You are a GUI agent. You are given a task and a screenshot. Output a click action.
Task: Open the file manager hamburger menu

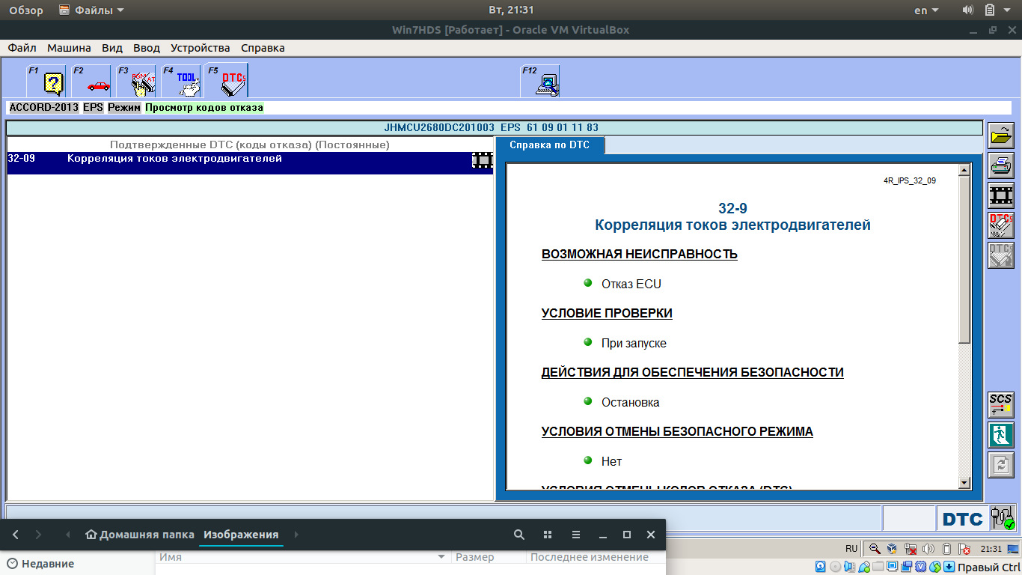coord(576,535)
